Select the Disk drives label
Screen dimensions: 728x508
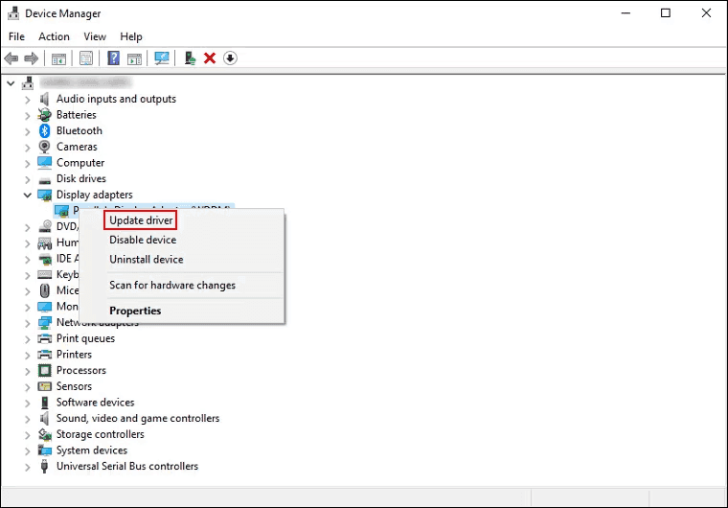(x=81, y=178)
